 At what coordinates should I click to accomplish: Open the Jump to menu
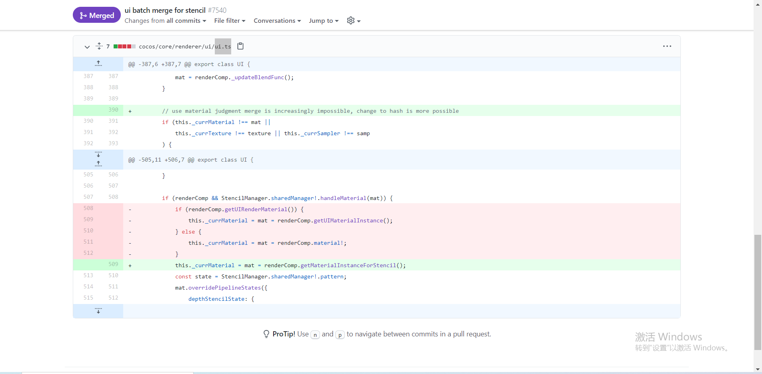[324, 21]
